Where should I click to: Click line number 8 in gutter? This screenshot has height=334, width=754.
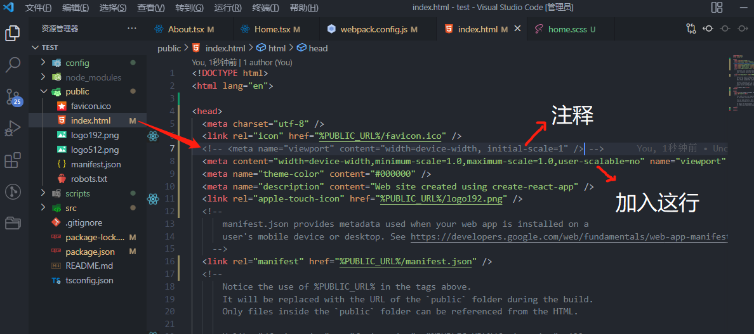[172, 161]
